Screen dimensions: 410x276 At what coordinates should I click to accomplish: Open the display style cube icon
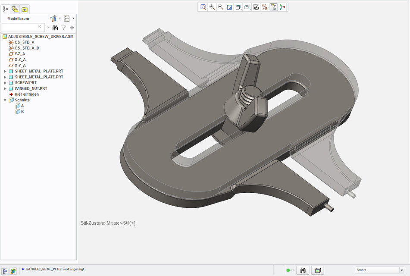(238, 7)
